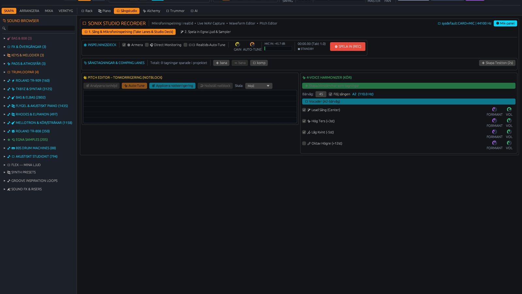Image resolution: width=522 pixels, height=294 pixels.
Task: Expand the SYNTH PRESETS folder
Action: point(5,172)
